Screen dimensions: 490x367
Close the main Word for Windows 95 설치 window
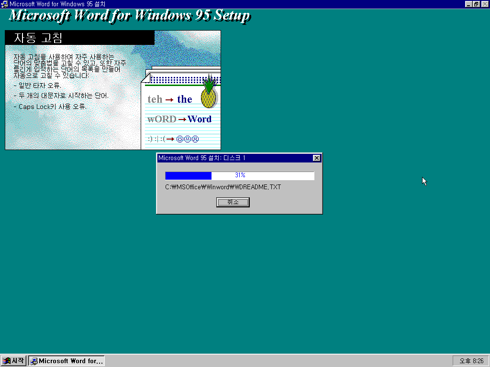(485, 4)
